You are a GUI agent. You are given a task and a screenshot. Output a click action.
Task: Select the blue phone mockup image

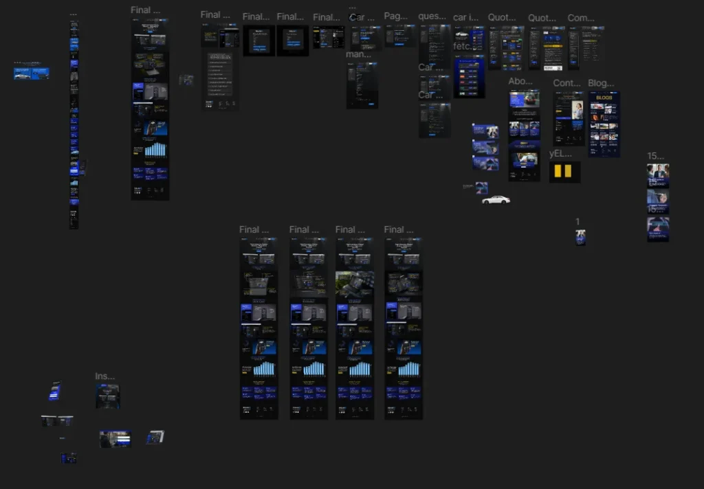click(55, 391)
